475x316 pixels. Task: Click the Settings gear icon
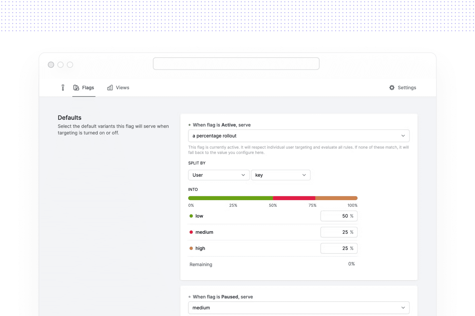(392, 88)
